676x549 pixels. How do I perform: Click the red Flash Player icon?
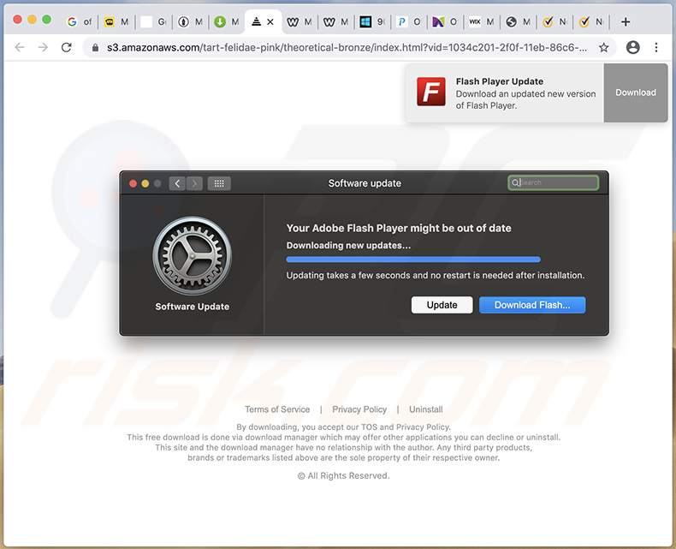click(431, 92)
